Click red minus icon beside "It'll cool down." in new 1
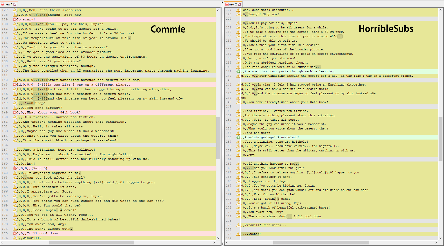This screenshot has width=444, height=246. [x=15, y=233]
